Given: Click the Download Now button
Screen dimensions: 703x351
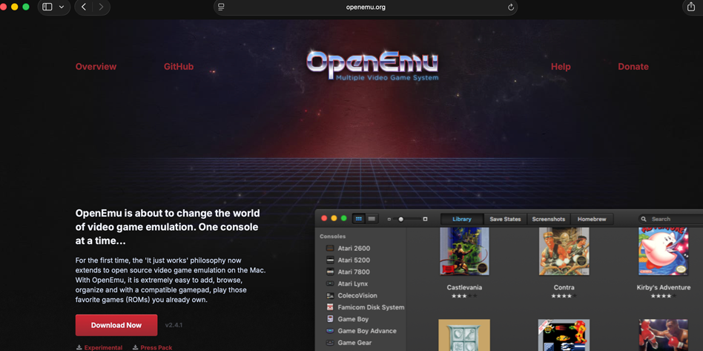Looking at the screenshot, I should 116,325.
